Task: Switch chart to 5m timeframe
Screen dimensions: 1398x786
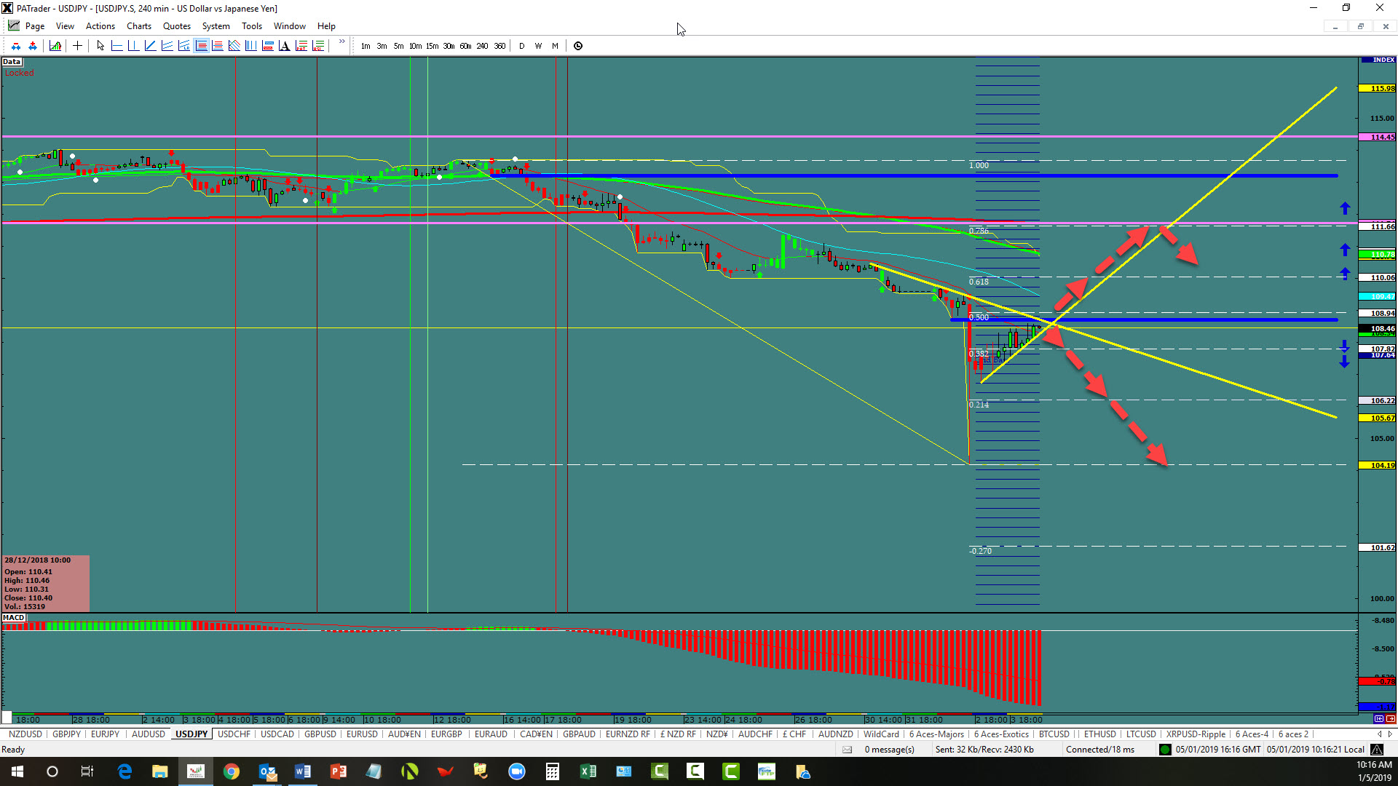Action: 398,46
